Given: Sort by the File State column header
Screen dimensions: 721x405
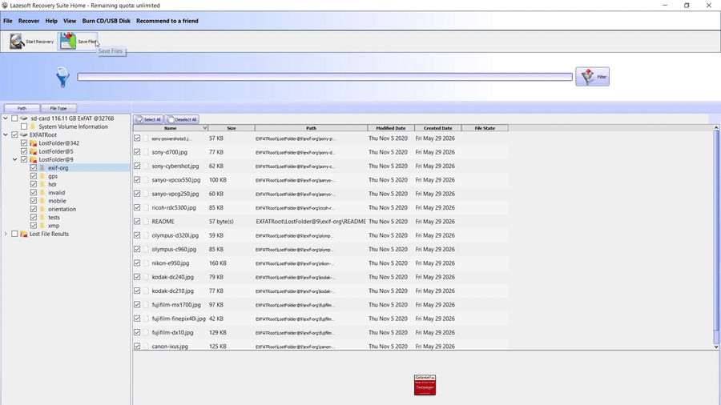Looking at the screenshot, I should click(x=485, y=128).
